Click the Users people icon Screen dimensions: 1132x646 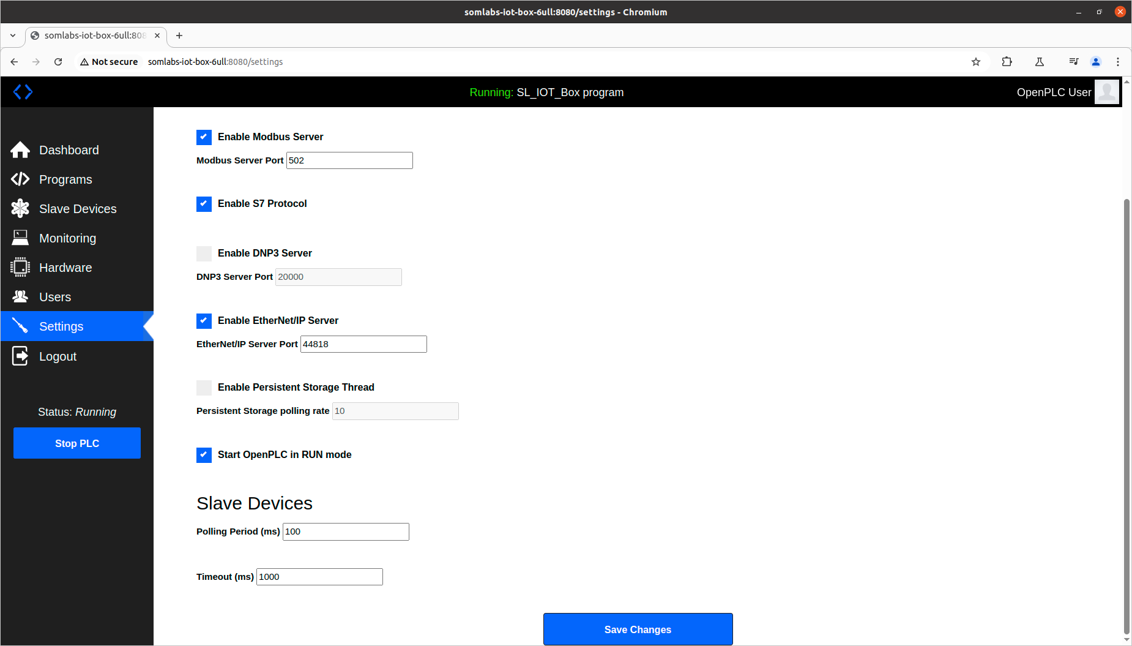20,297
